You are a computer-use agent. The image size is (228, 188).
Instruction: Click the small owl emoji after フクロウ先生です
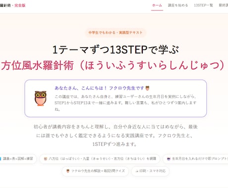pos(147,88)
